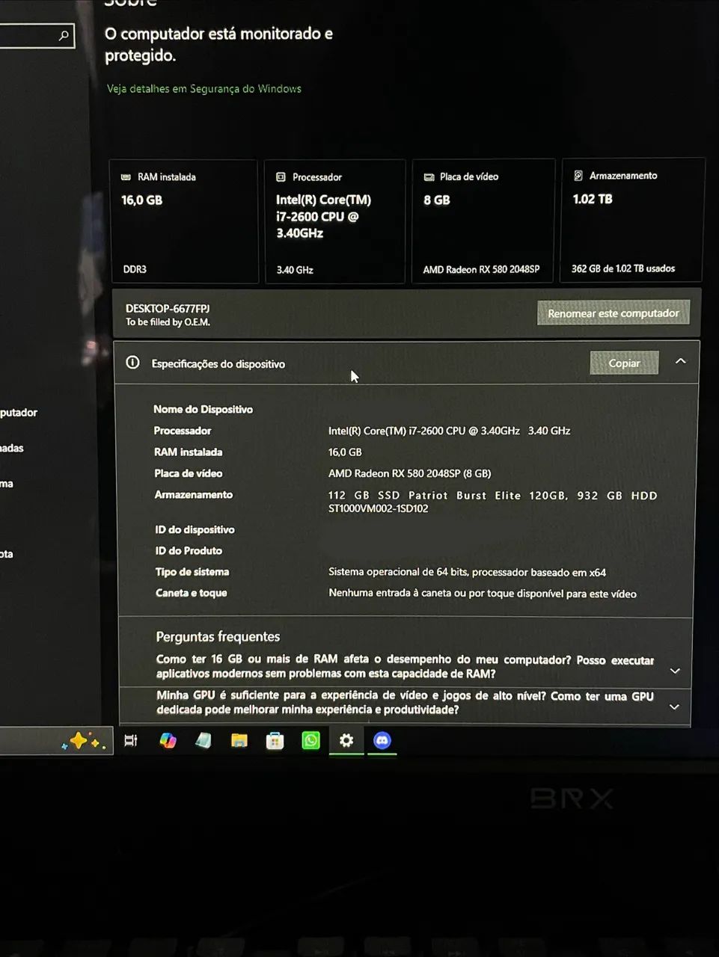Launch Copilot from the taskbar
Image resolution: width=719 pixels, height=957 pixels.
pos(168,740)
